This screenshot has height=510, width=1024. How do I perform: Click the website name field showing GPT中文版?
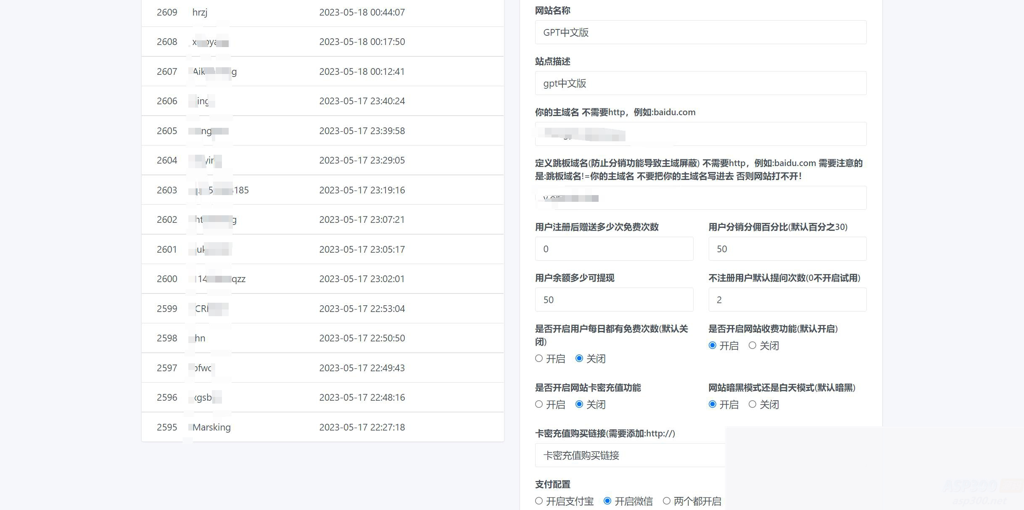(x=700, y=32)
